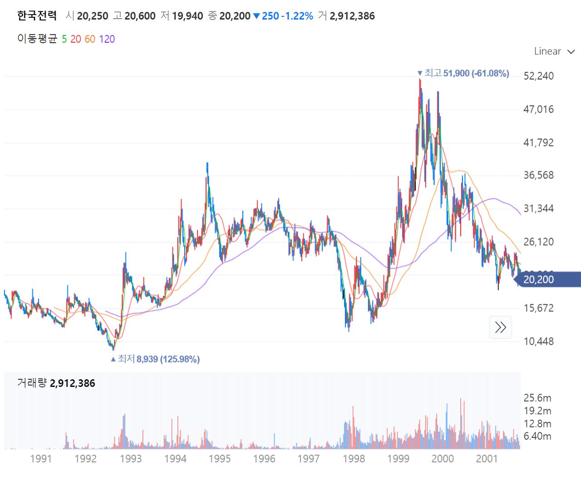Click the 26,120 price axis value
Image resolution: width=581 pixels, height=481 pixels.
[539, 242]
